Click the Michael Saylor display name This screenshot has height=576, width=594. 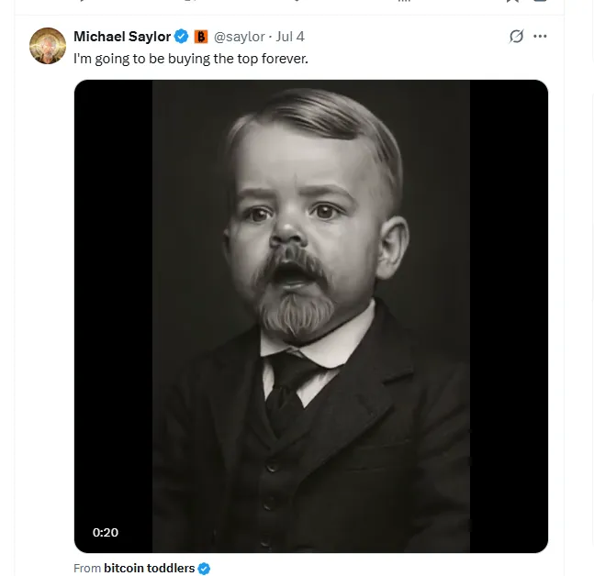[122, 37]
